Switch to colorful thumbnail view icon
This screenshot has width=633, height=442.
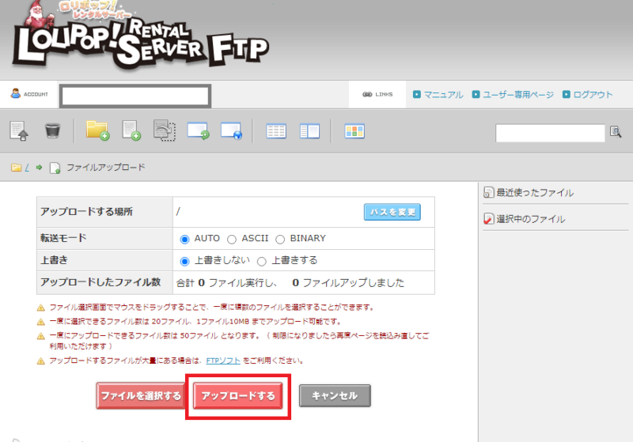point(354,131)
